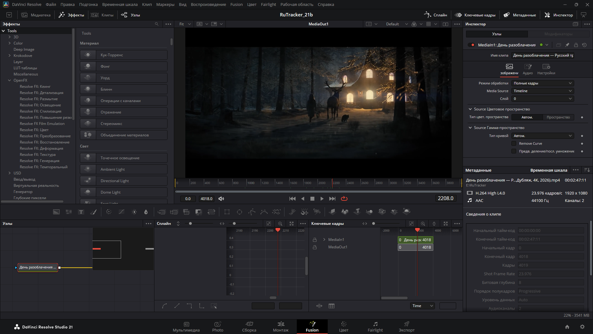This screenshot has width=593, height=334.
Task: Toggle the MediaIn1 node enable switch
Action: (x=471, y=45)
